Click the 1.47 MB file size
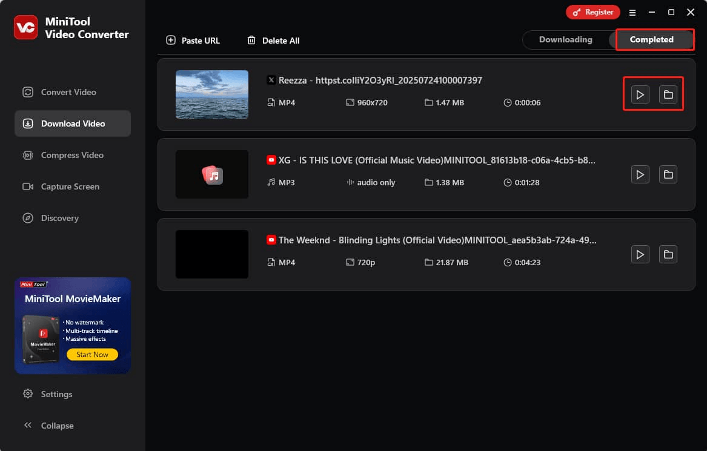This screenshot has height=451, width=707. click(450, 103)
